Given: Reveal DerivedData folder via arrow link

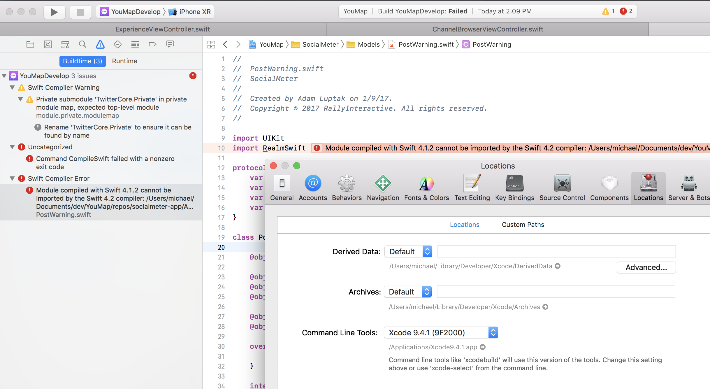Looking at the screenshot, I should (x=558, y=266).
